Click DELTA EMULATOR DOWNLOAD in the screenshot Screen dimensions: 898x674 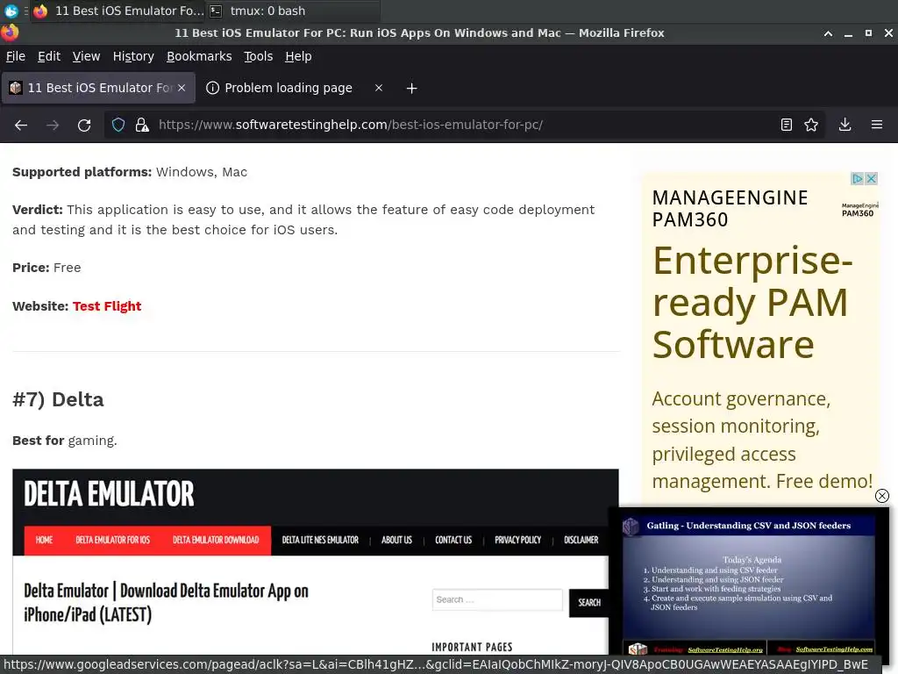pos(216,540)
